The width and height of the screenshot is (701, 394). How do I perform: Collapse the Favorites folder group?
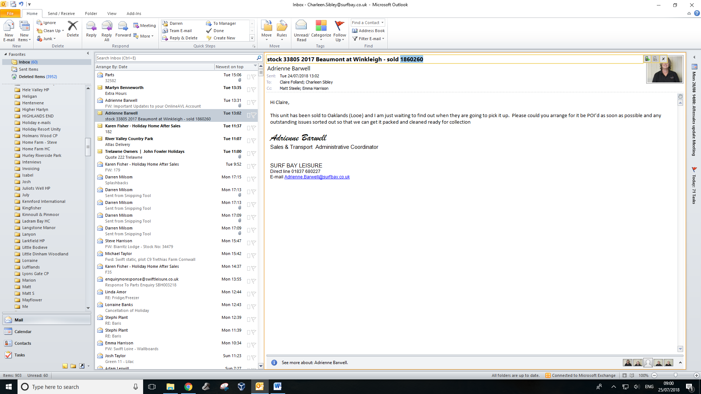click(5, 54)
